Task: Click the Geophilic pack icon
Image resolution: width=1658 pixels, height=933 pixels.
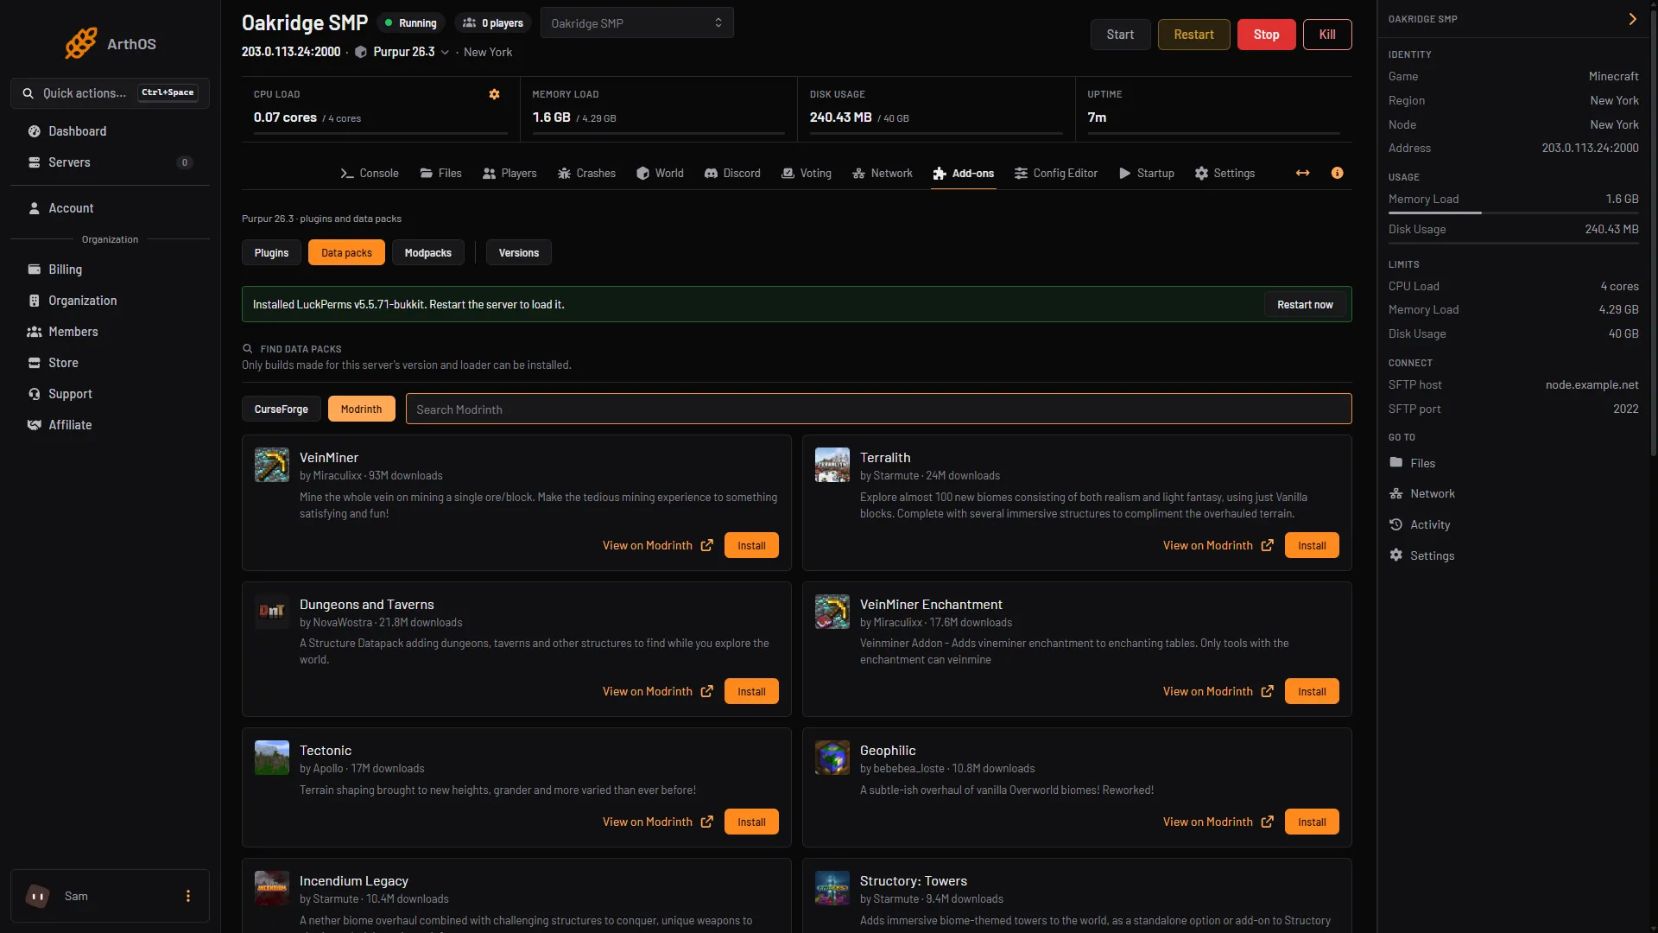Action: pos(832,758)
